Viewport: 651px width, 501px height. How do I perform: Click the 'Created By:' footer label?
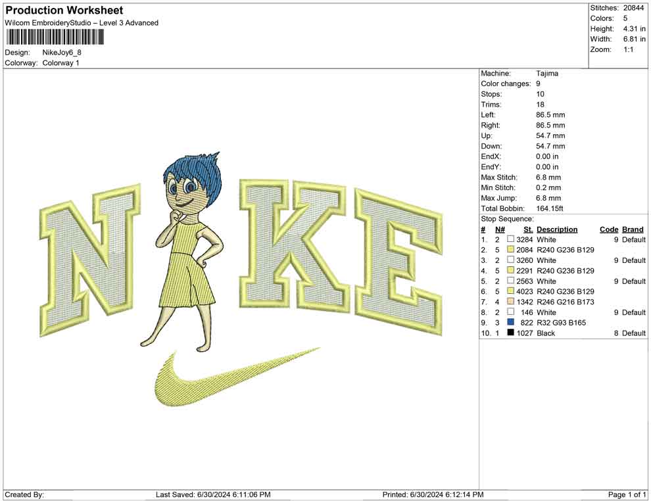click(x=24, y=494)
